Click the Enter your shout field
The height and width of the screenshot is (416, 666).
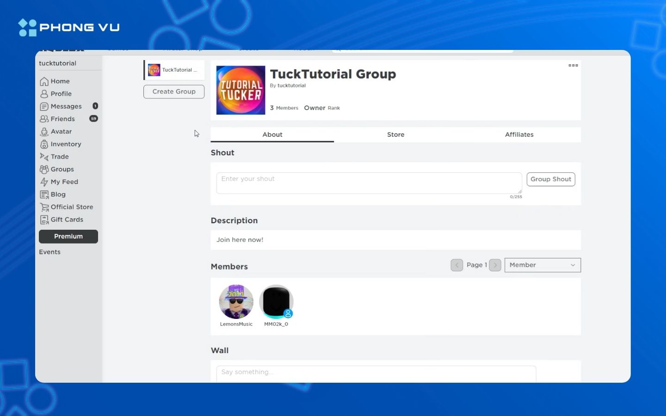tap(369, 183)
